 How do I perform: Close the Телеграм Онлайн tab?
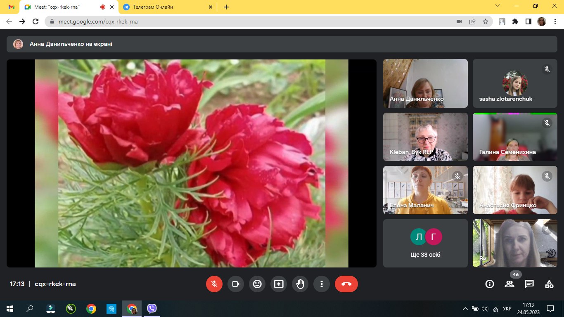coord(210,7)
